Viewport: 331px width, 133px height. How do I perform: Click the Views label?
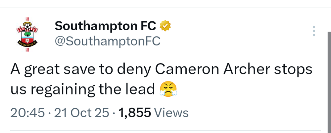172,113
